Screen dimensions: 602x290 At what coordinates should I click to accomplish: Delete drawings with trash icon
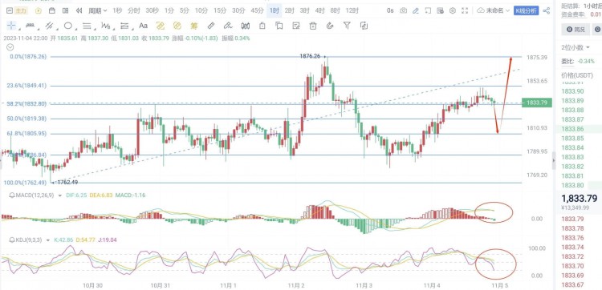(313, 26)
